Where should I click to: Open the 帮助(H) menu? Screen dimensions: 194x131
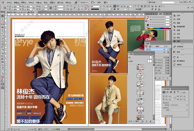(68, 2)
